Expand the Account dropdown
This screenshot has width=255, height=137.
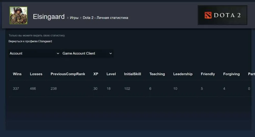pyautogui.click(x=34, y=53)
